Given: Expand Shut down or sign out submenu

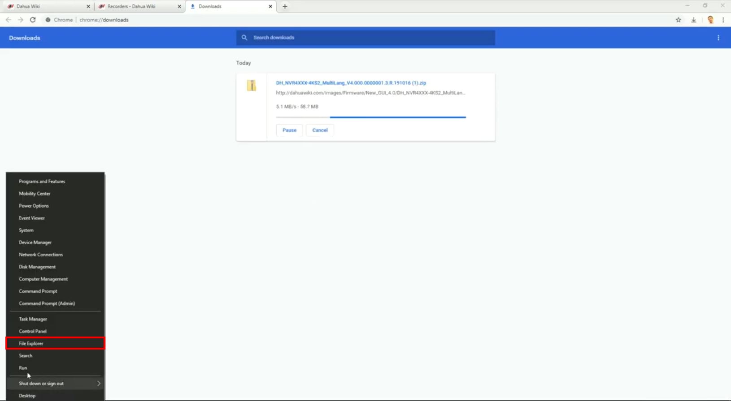Looking at the screenshot, I should pyautogui.click(x=55, y=384).
